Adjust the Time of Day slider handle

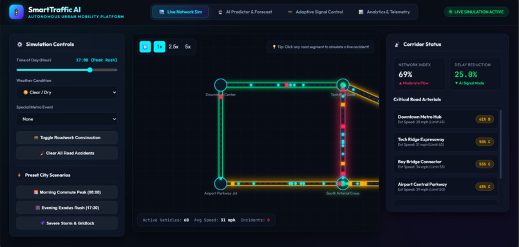[90, 70]
